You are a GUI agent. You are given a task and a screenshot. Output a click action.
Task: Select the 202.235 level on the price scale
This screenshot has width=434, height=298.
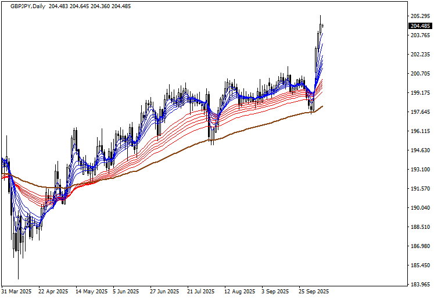coord(420,55)
